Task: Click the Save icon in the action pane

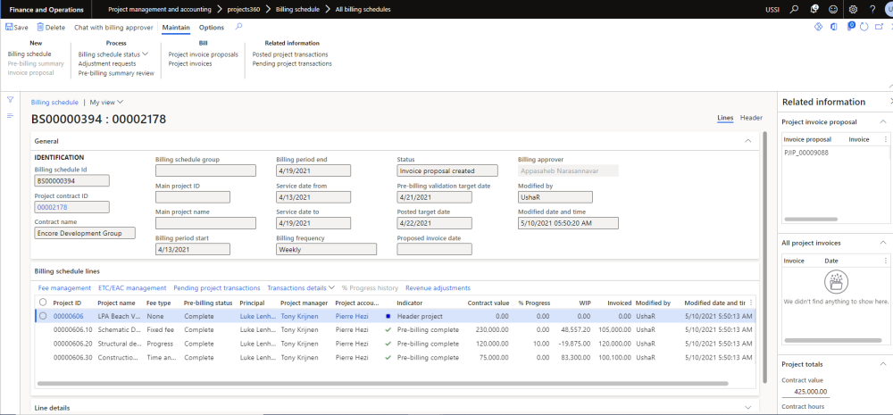Action: click(x=9, y=28)
